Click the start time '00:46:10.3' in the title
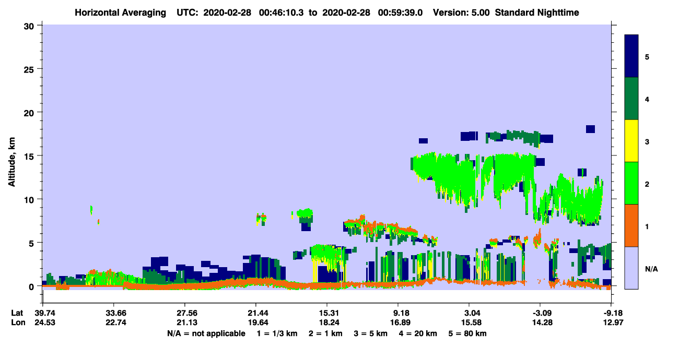 click(282, 12)
